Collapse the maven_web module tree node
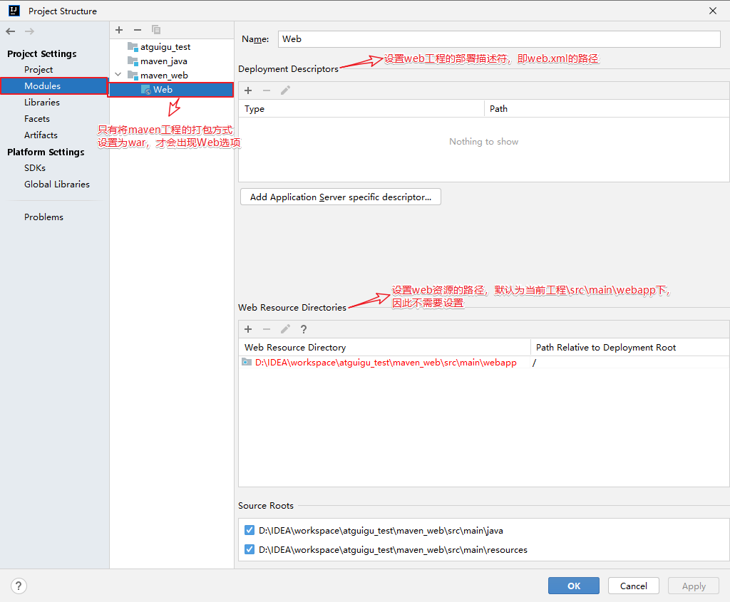The image size is (730, 602). (x=118, y=75)
